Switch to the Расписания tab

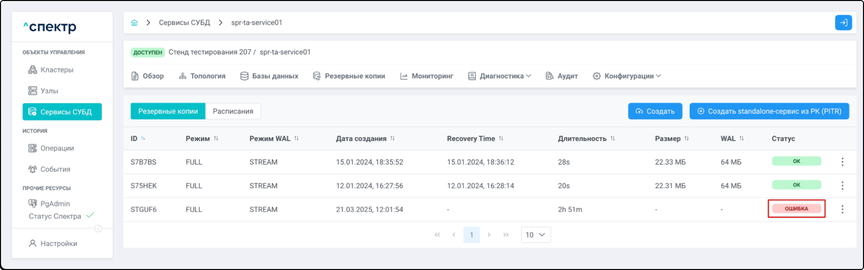point(233,111)
